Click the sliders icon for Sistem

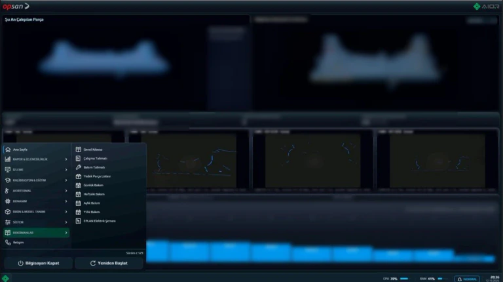8,222
